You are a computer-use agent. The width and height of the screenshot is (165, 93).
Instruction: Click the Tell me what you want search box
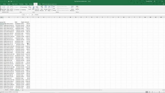pos(50,4)
